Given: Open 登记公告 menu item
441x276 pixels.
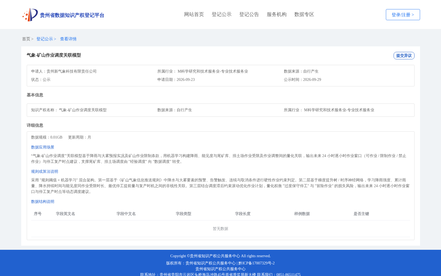Looking at the screenshot, I should click(249, 14).
